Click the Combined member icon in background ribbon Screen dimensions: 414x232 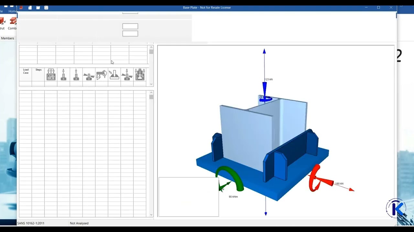(x=13, y=24)
